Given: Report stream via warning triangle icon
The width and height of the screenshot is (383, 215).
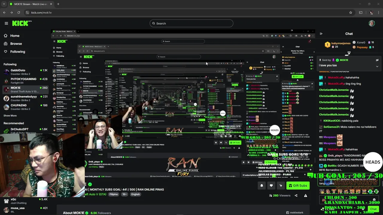Looking at the screenshot, I should click(306, 196).
